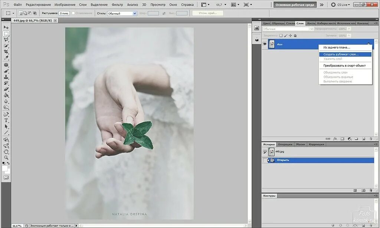Expand workspace switcher double-arrow

322,4
